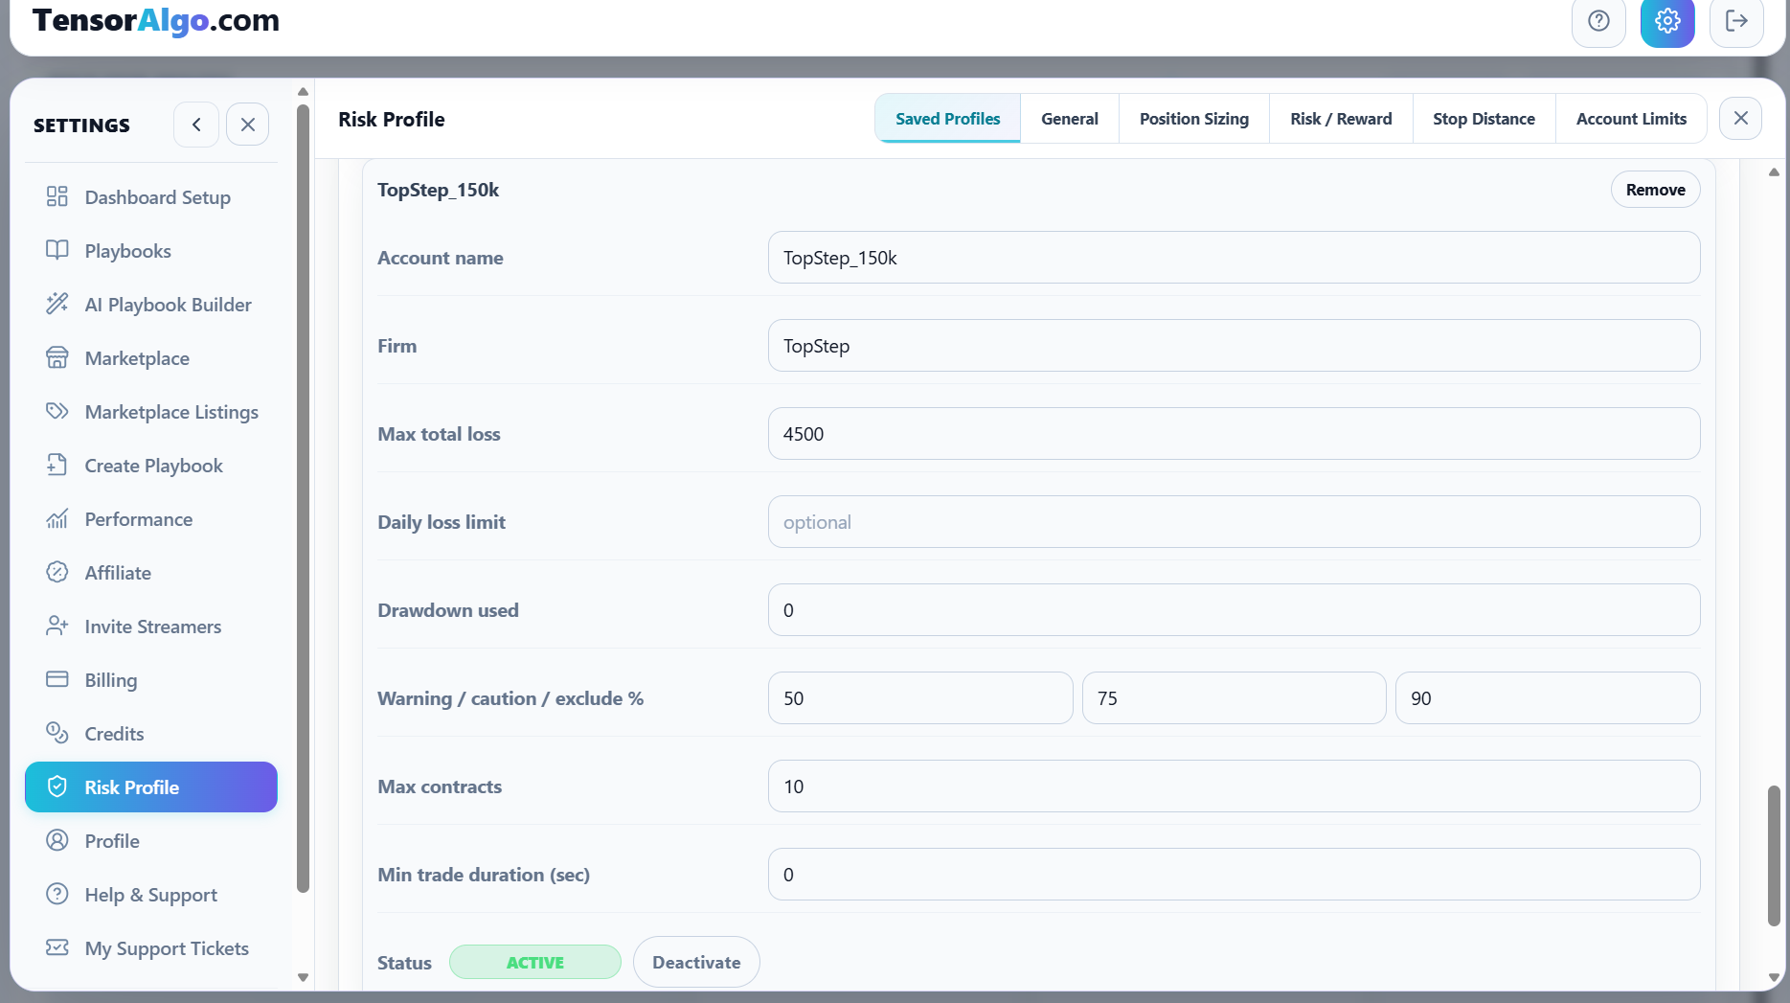Click the Marketplace storefront icon
The image size is (1790, 1003).
(x=57, y=357)
